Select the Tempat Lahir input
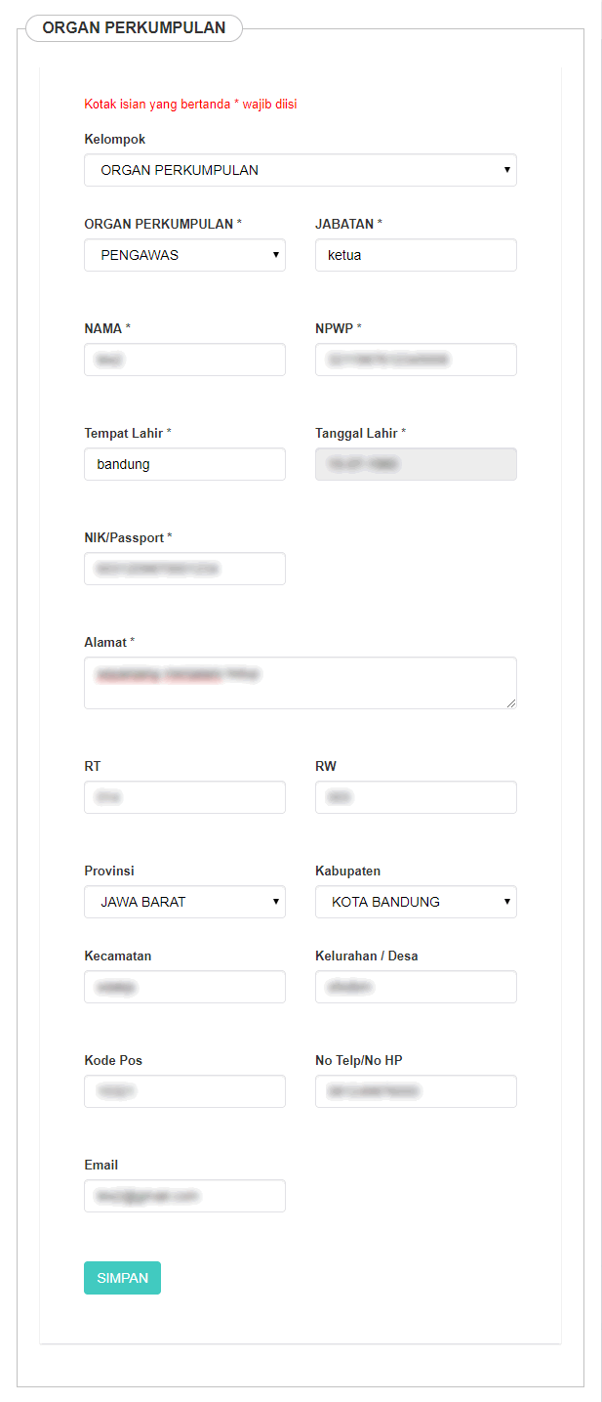 coord(184,464)
